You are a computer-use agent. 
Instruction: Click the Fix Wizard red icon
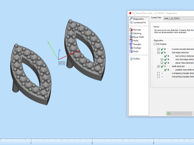coord(130,13)
